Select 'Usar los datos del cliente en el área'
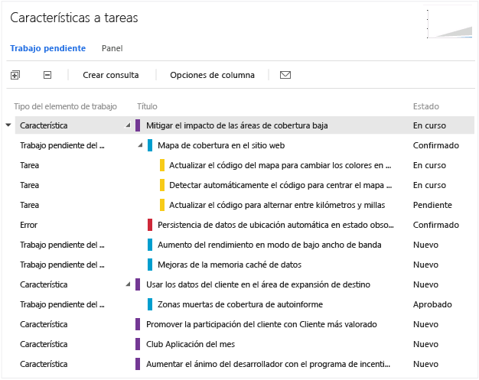 tap(258, 284)
